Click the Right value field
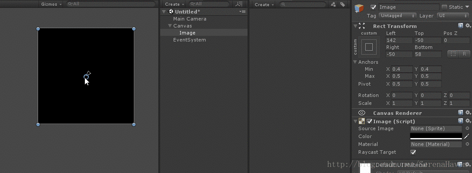Image resolution: width=472 pixels, height=173 pixels. tap(399, 54)
